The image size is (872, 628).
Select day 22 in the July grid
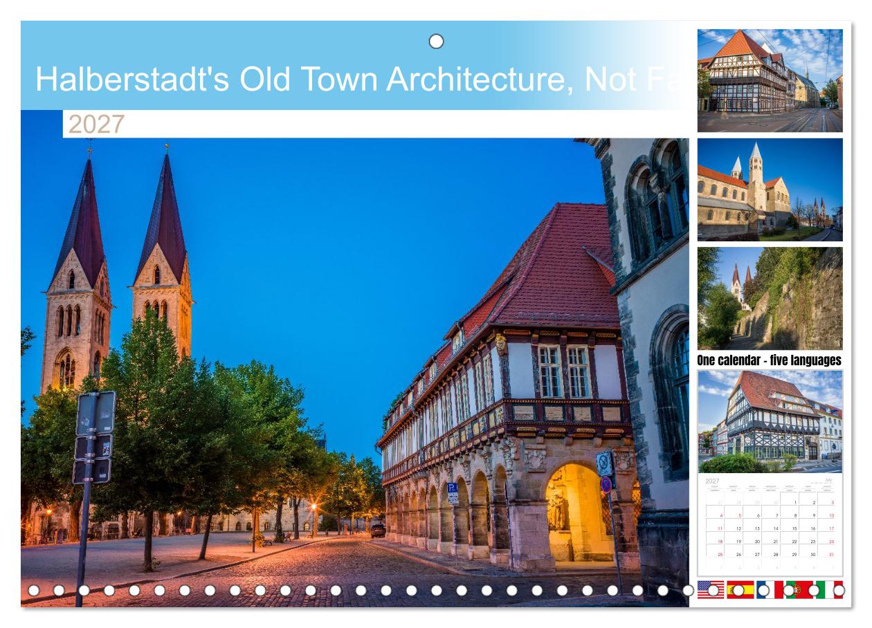coord(794,542)
